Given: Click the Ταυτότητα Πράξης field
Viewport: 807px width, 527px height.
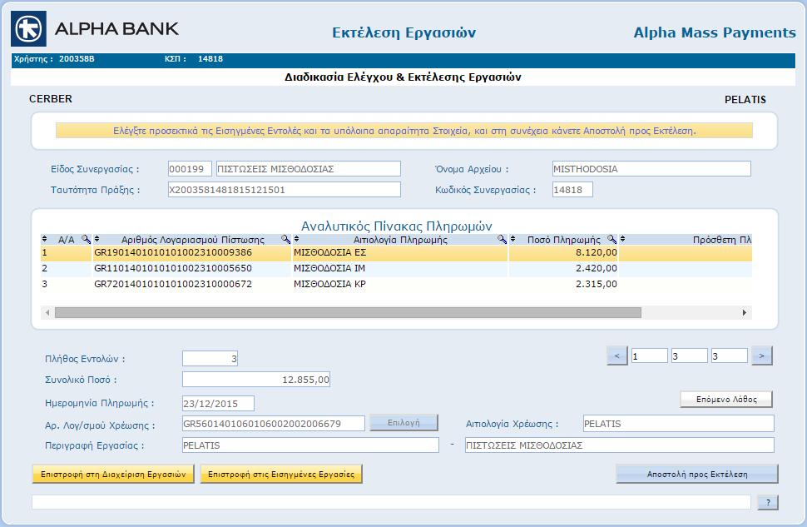Looking at the screenshot, I should click(284, 190).
